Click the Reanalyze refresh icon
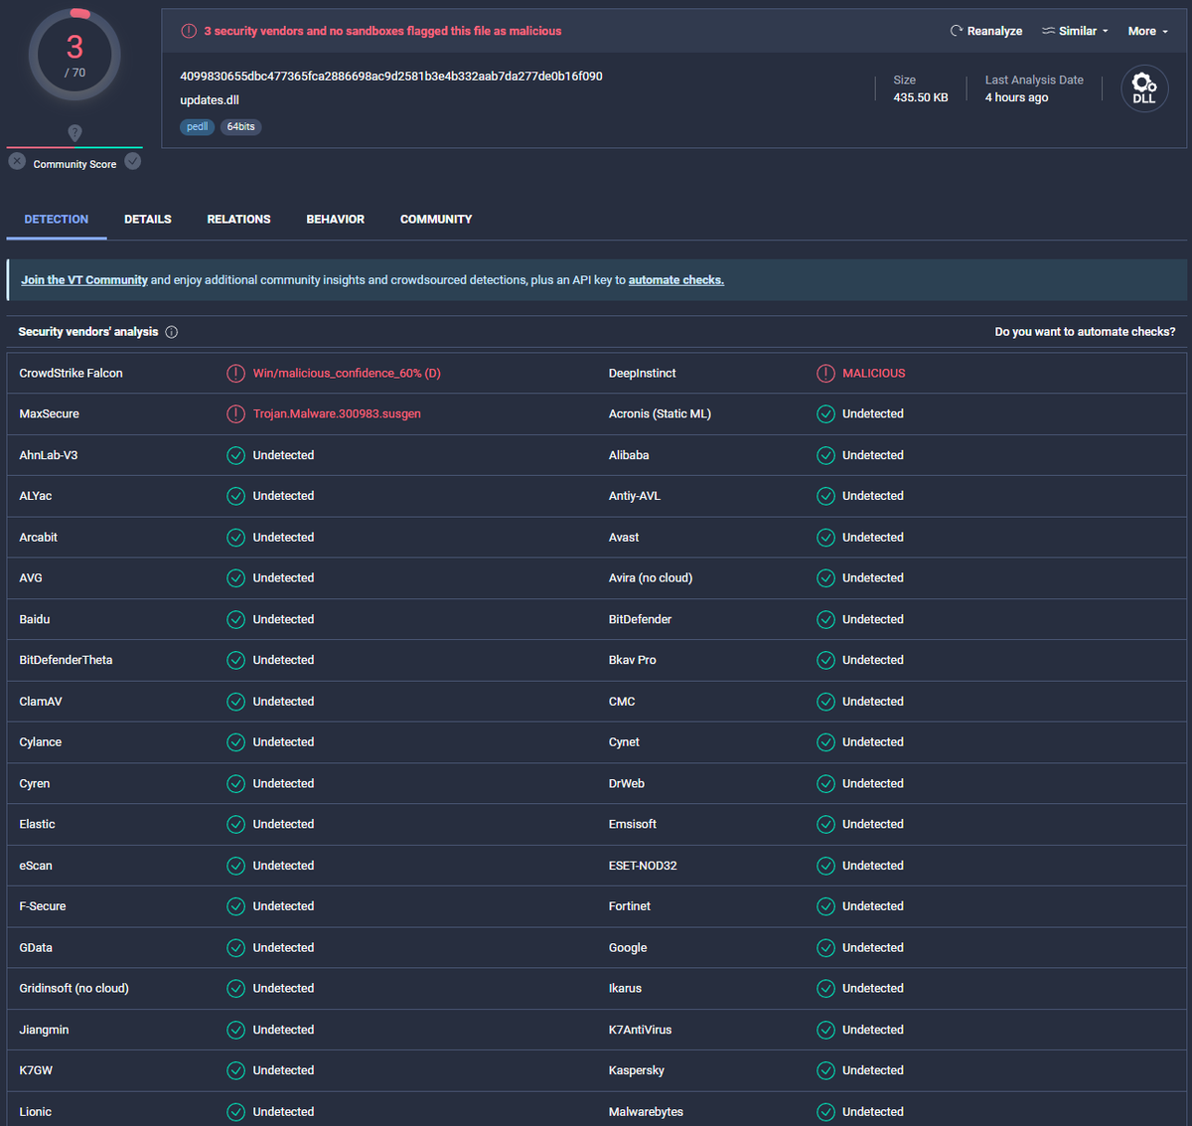Screen dimensions: 1192x1126 [x=957, y=31]
